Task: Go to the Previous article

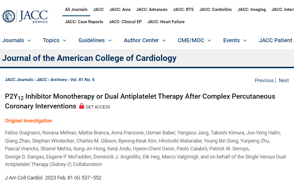Action: [264, 80]
